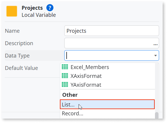Choose Excel_Members as the data type
Screen dimensions: 167x123
pyautogui.click(x=107, y=67)
